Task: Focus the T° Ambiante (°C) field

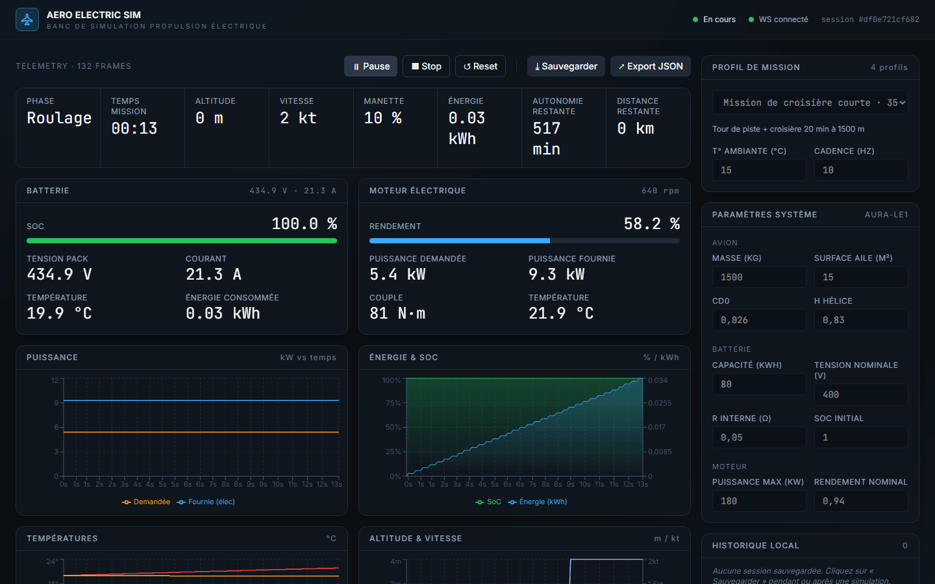Action: 759,170
